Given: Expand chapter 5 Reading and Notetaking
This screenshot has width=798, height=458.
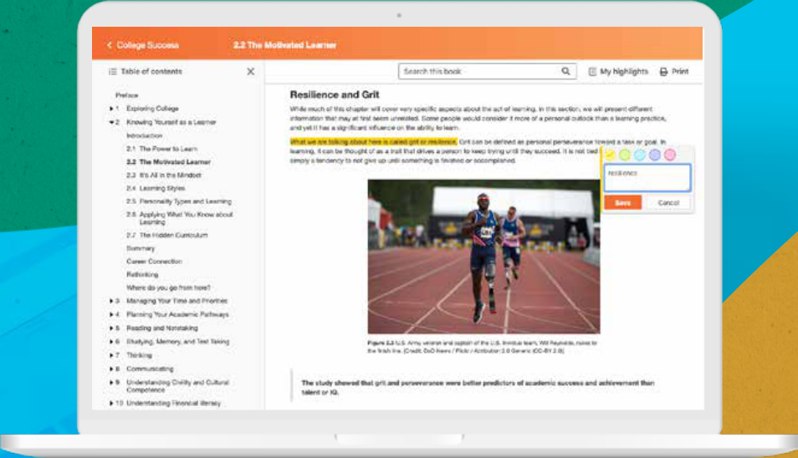Looking at the screenshot, I should pyautogui.click(x=111, y=328).
